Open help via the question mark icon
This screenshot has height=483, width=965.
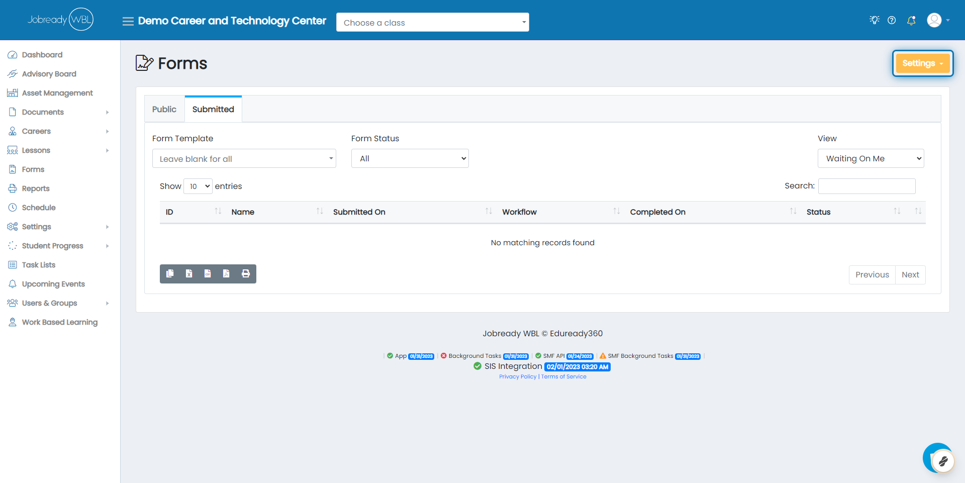[x=892, y=20]
